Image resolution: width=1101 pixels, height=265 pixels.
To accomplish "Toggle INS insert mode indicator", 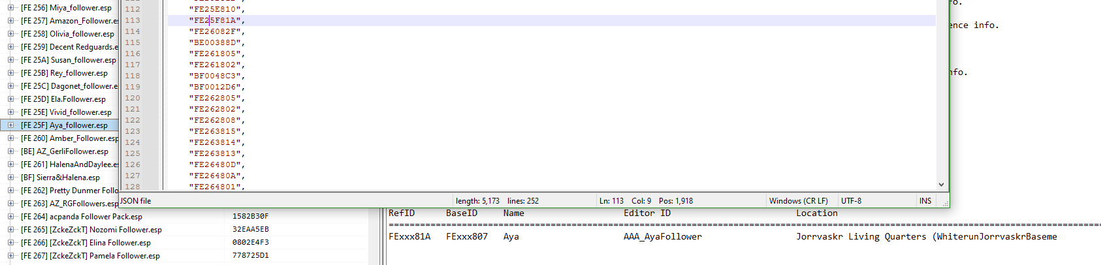I will click(925, 201).
